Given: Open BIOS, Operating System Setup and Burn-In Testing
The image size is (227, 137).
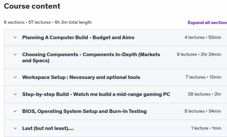Looking at the screenshot, I should (x=84, y=111).
